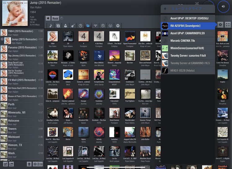Click the 2/19 now playing position button
This screenshot has width=232, height=169.
pyautogui.click(x=38, y=164)
